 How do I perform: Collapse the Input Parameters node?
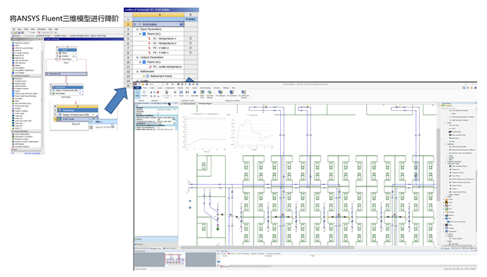pyautogui.click(x=137, y=29)
